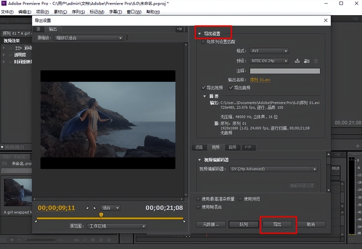
Task: Click the Set In Point icon below preview
Action: point(87,208)
